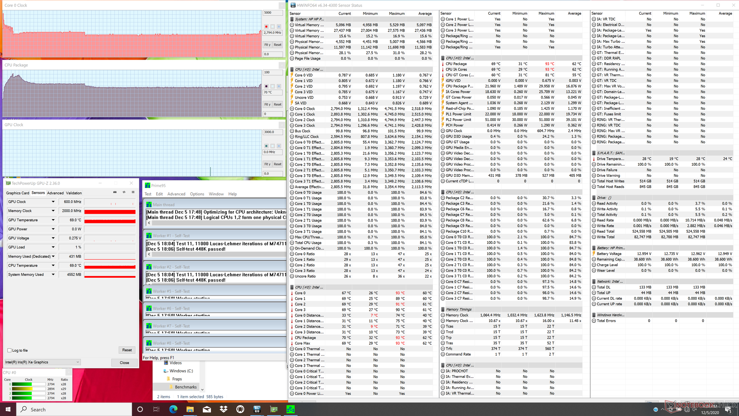
Task: Enable Log to file checkbox
Action: coord(10,351)
